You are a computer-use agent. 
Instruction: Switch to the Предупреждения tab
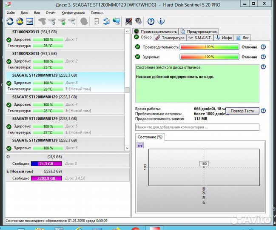(199, 32)
